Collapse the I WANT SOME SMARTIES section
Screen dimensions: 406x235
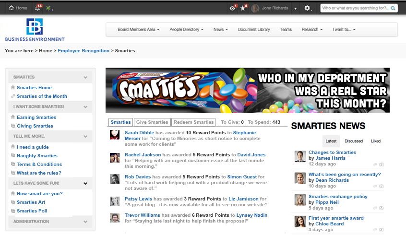click(x=85, y=106)
